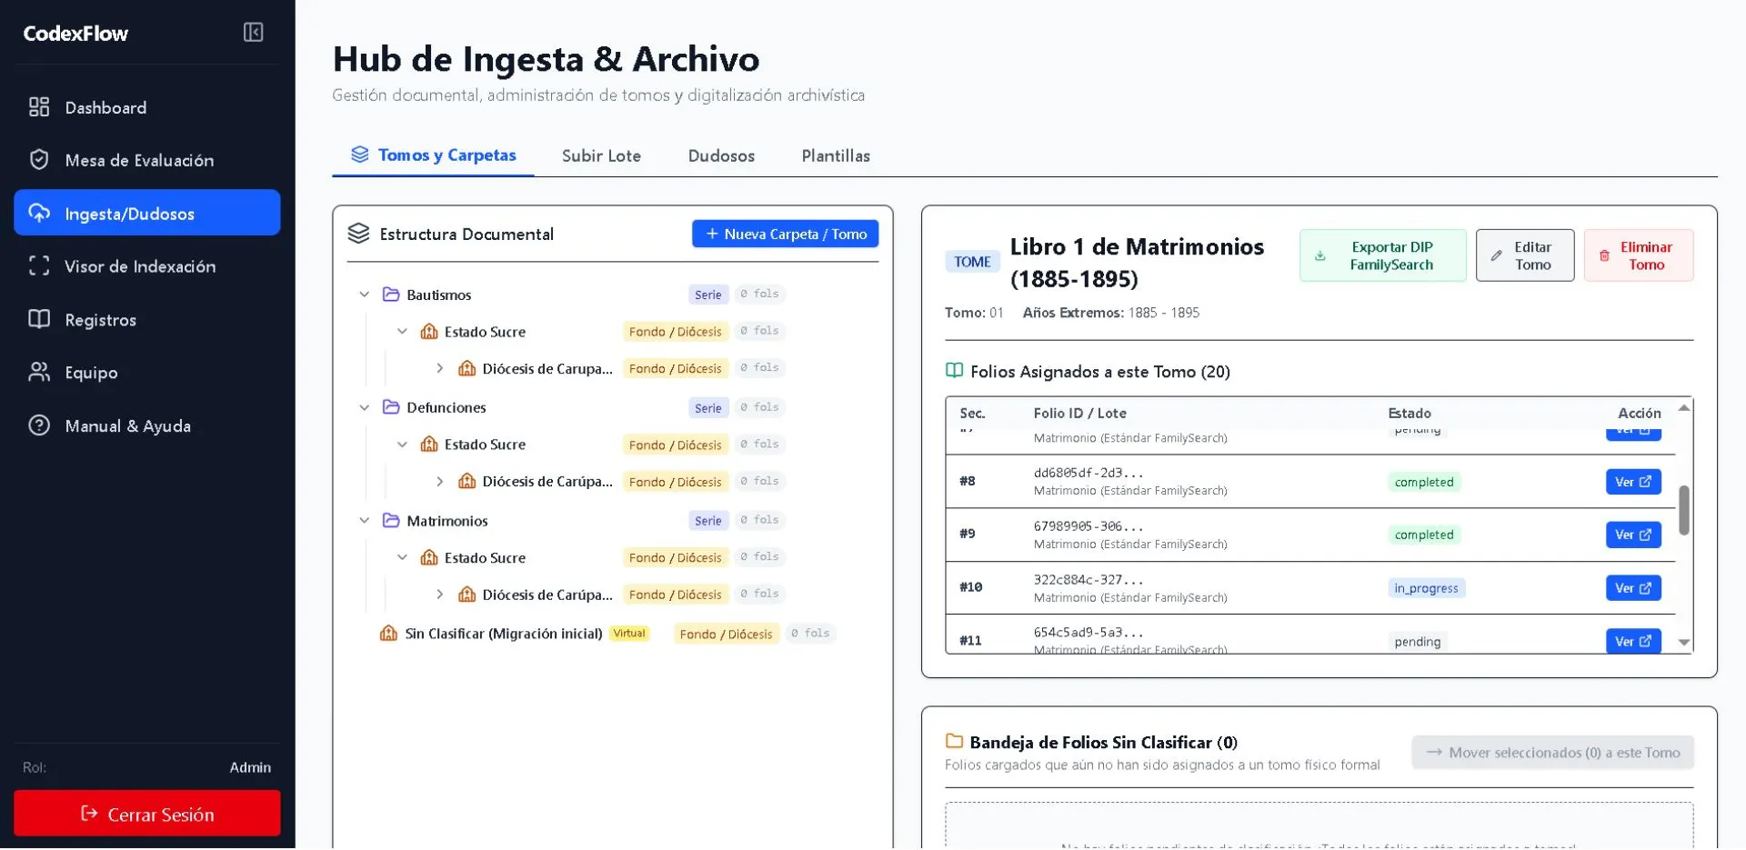The width and height of the screenshot is (1746, 850).
Task: Switch to the Tomos y Carpetas tab
Action: (433, 155)
